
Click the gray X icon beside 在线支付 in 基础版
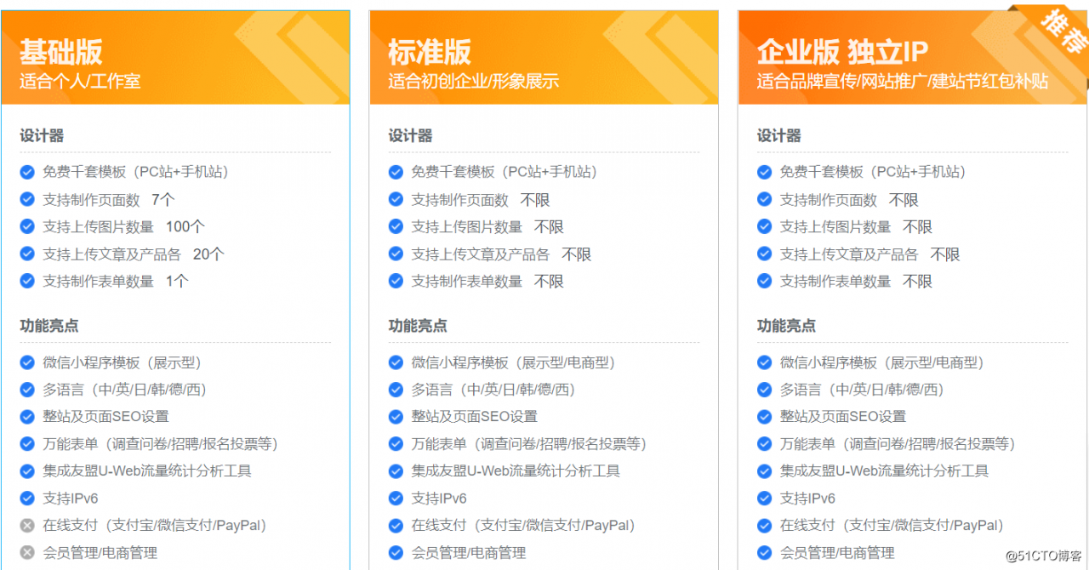[26, 525]
